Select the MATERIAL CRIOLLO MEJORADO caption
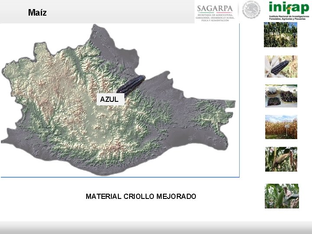 click(141, 196)
